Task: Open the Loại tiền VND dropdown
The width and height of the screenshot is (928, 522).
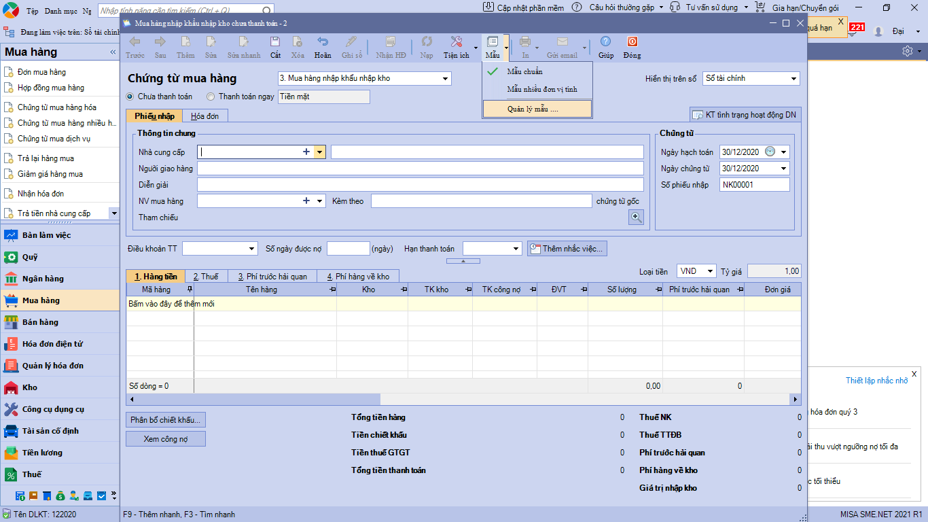Action: tap(711, 271)
